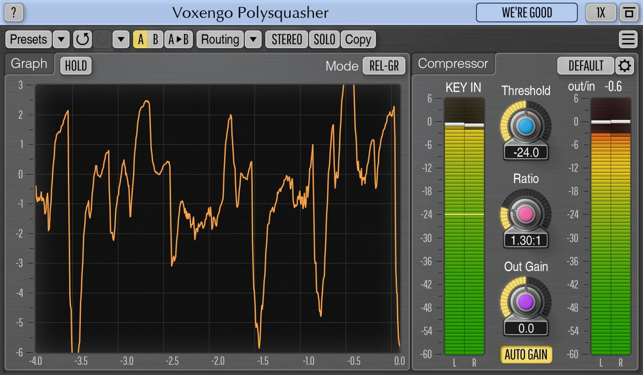Open the Routing menu
The width and height of the screenshot is (643, 375).
point(219,39)
